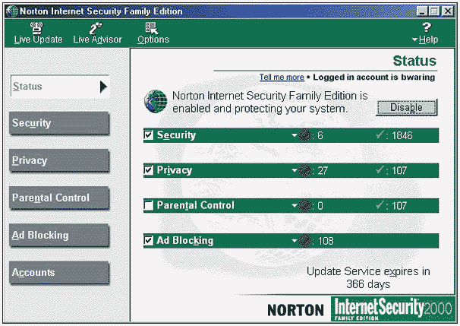
Task: Click the blocked-events icon in the Security row
Action: click(305, 135)
